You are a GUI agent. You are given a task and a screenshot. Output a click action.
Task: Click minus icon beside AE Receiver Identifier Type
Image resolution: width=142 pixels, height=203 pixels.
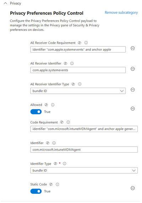pos(132,89)
